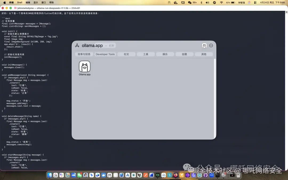Open the Wi-Fi status menu
The height and width of the screenshot is (180, 288).
click(221, 3)
